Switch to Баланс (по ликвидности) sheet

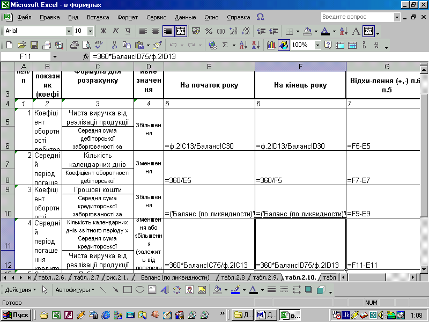(x=175, y=277)
